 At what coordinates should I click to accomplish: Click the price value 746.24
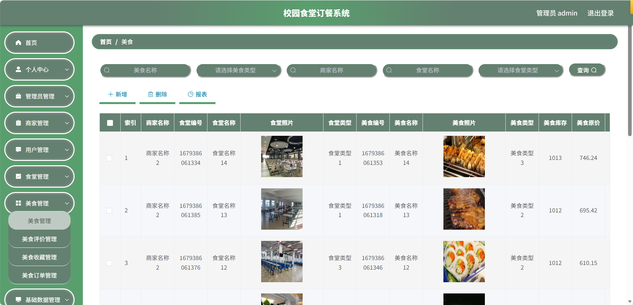[x=588, y=158]
